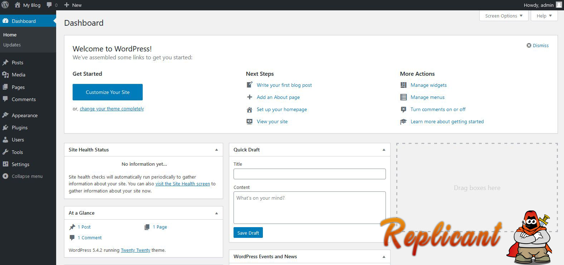Click the menu list icon beside Manage menus
Viewport: 564px width, 265px height.
click(x=403, y=97)
